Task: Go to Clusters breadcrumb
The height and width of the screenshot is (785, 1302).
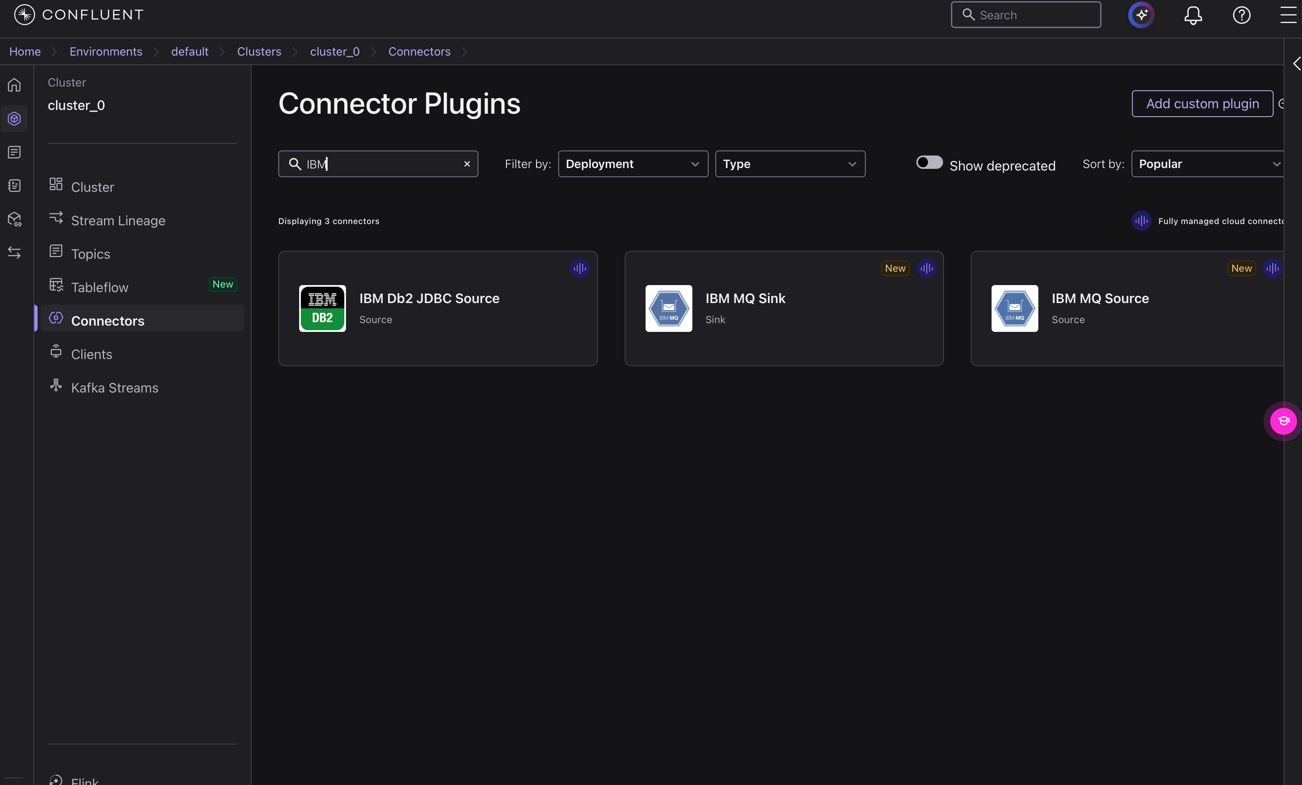Action: click(x=259, y=51)
